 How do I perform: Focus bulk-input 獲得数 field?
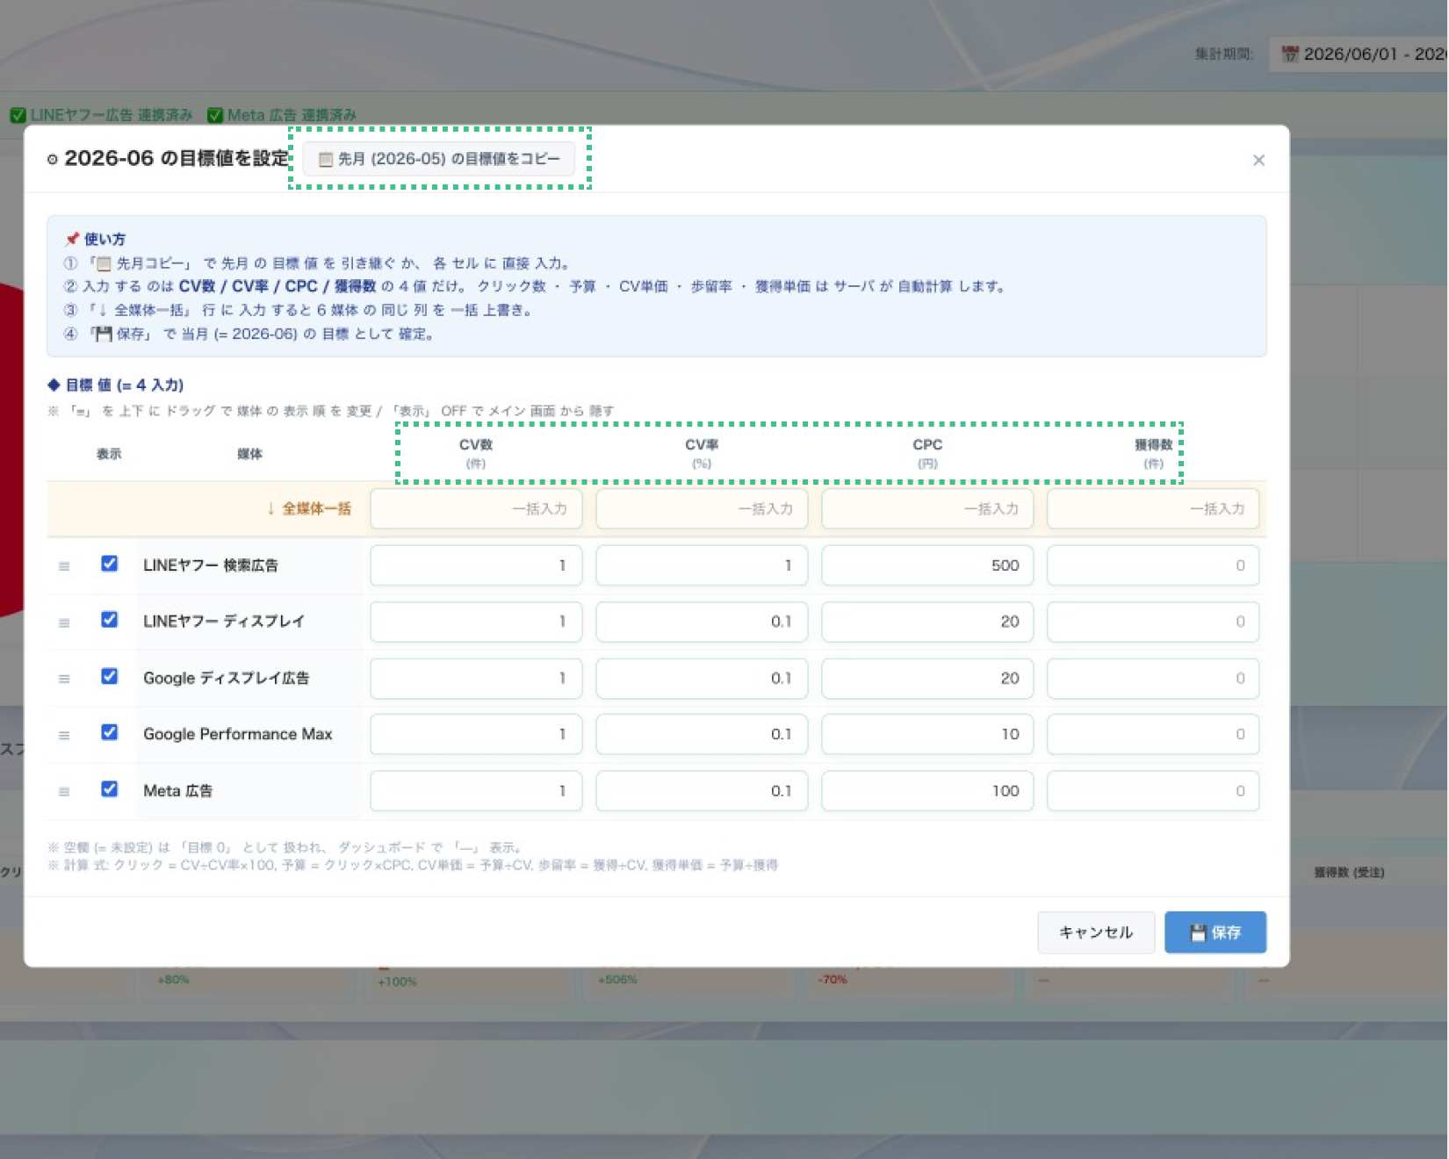(1153, 509)
